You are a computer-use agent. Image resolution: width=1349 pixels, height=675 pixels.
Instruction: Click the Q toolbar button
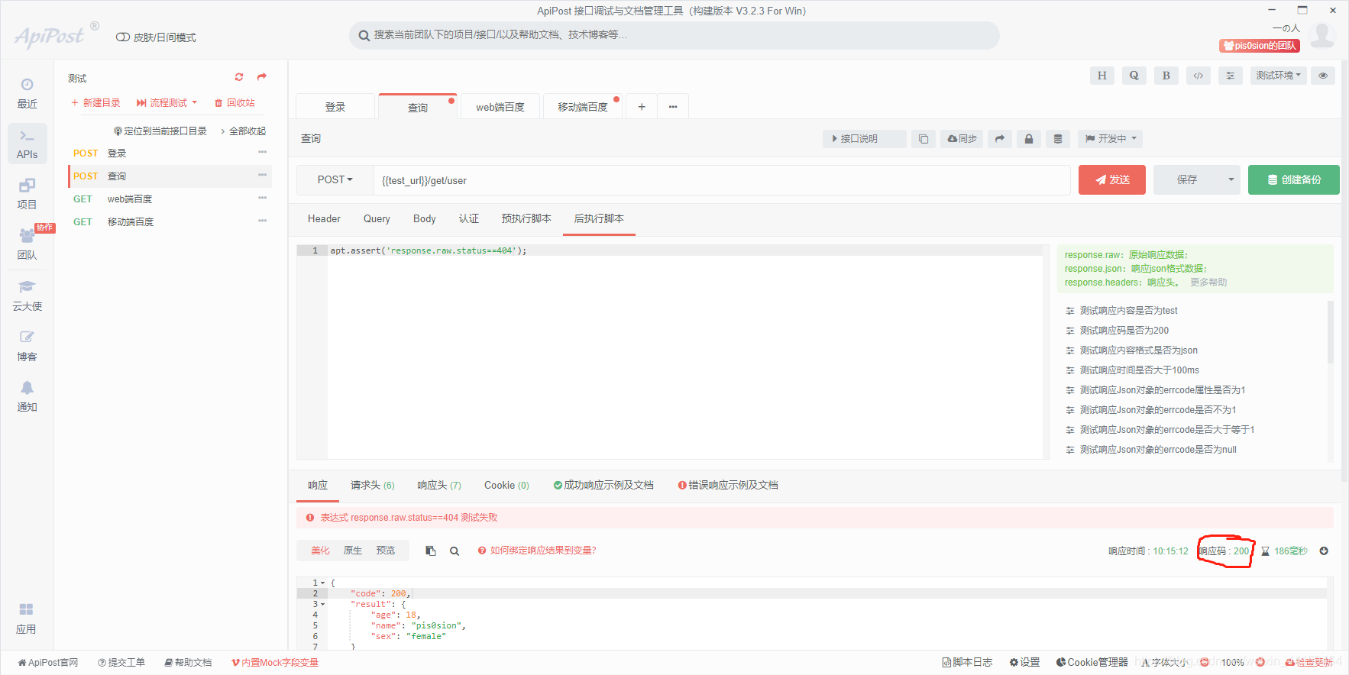(1134, 76)
